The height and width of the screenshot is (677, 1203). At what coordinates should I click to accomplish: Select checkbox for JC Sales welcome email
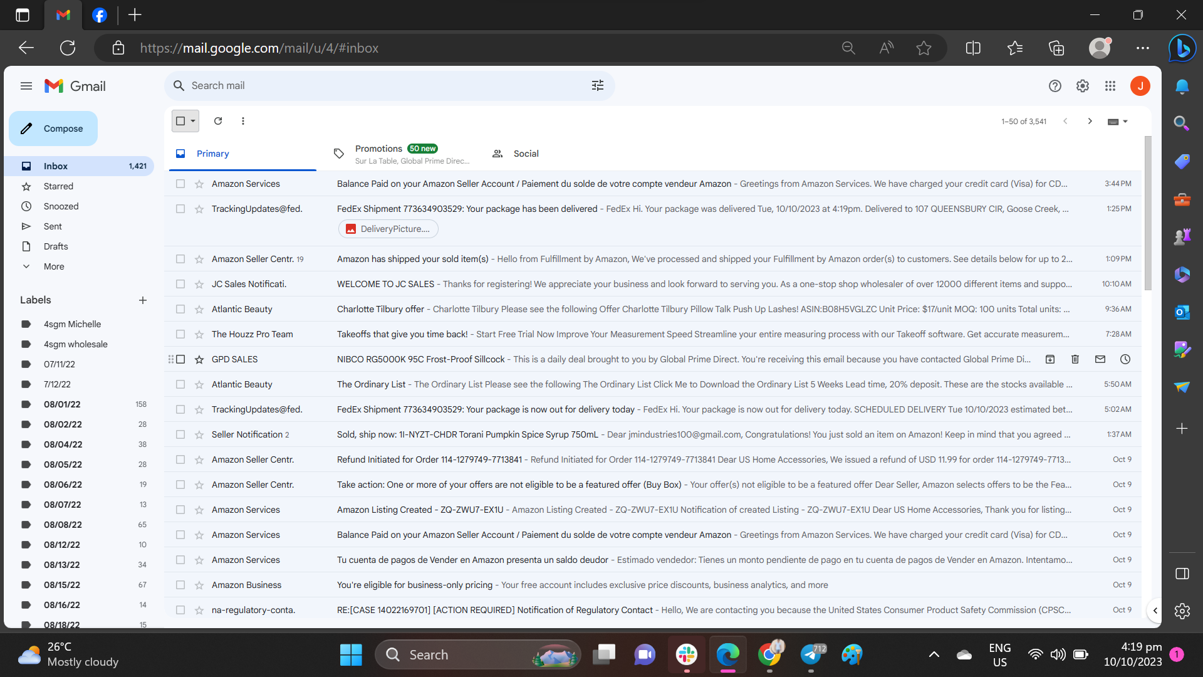point(180,284)
